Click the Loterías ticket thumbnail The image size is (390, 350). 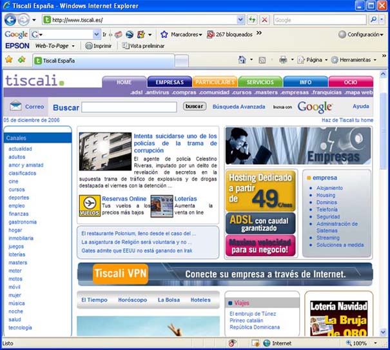[x=162, y=206]
